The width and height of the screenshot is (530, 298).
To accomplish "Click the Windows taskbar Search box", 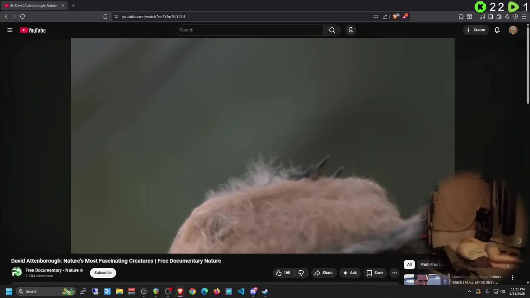I will (x=46, y=291).
